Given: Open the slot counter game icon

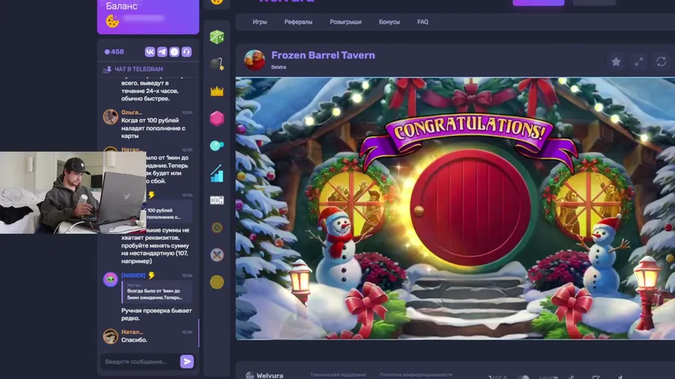Looking at the screenshot, I should pyautogui.click(x=217, y=201).
